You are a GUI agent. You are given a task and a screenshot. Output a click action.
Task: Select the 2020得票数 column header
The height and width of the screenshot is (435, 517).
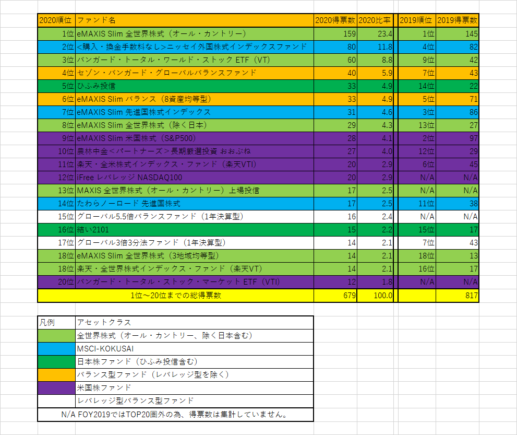[x=335, y=20]
